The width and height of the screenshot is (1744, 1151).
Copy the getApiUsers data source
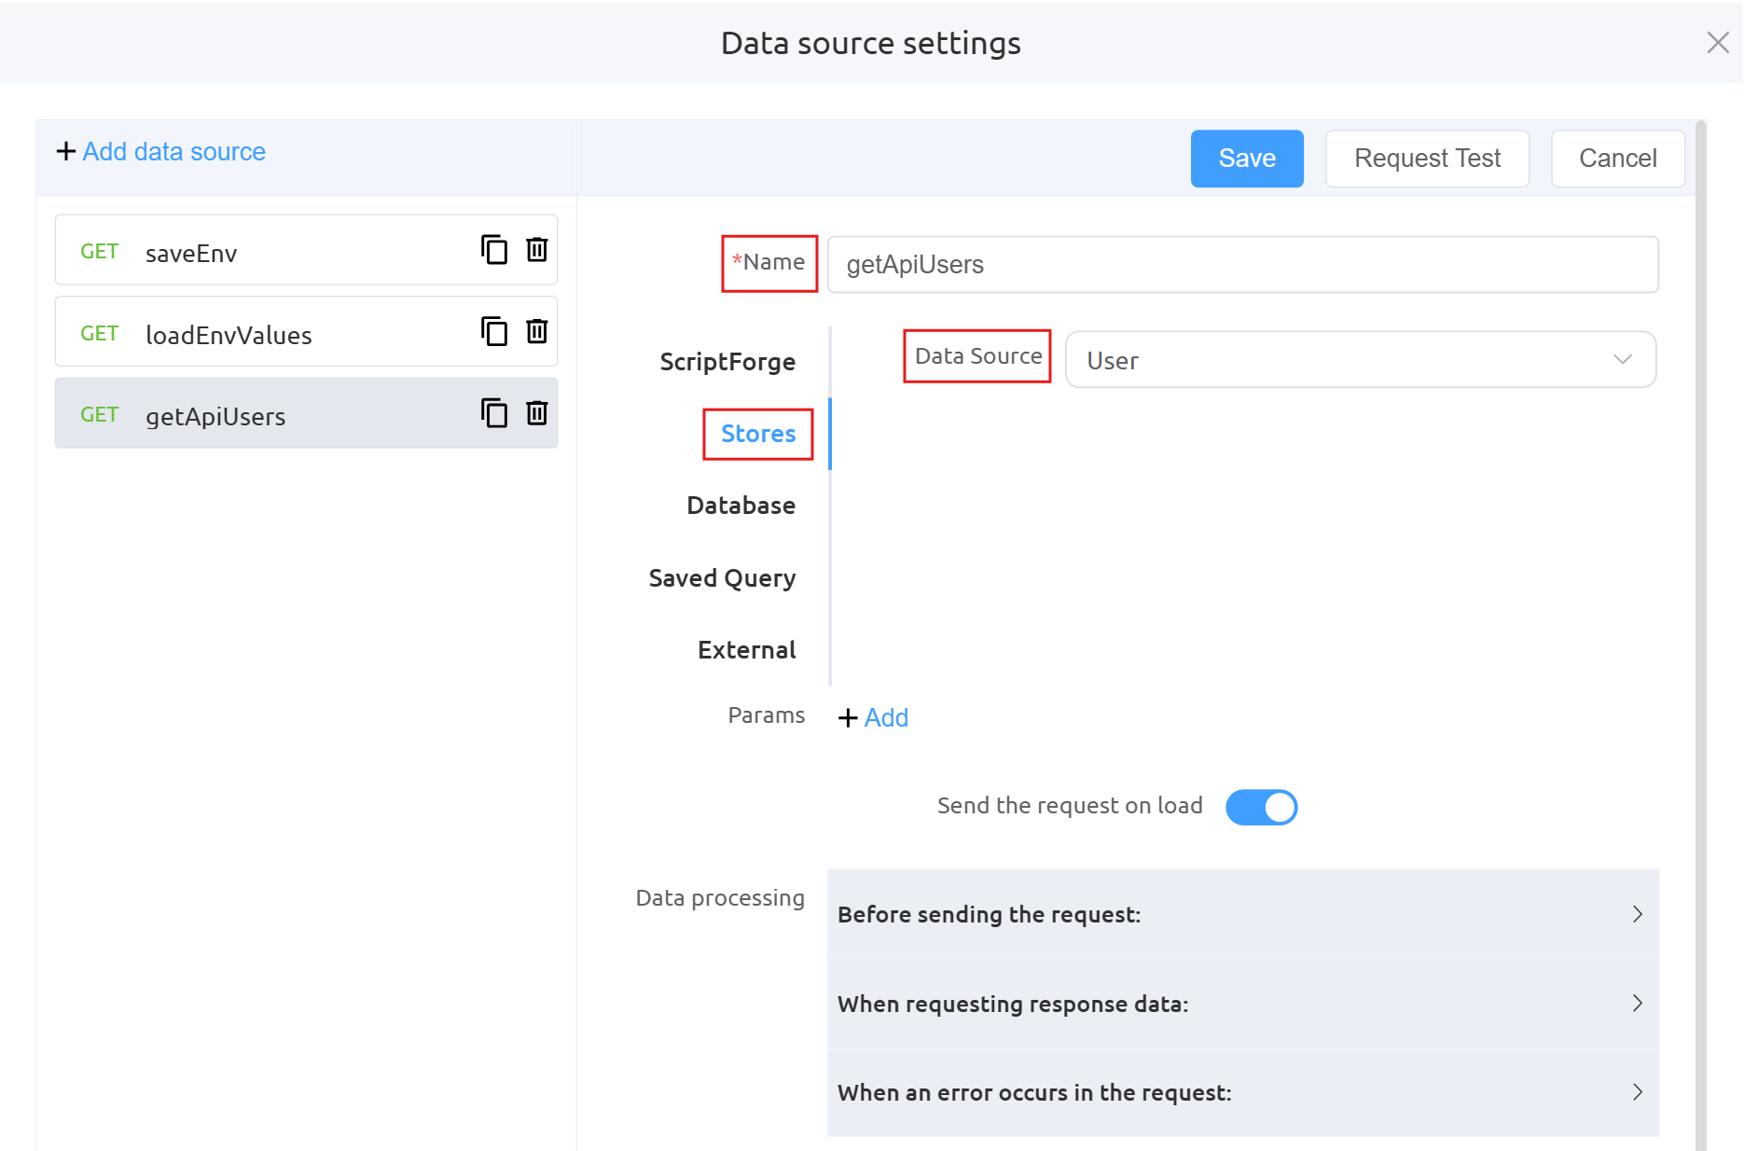pyautogui.click(x=493, y=413)
